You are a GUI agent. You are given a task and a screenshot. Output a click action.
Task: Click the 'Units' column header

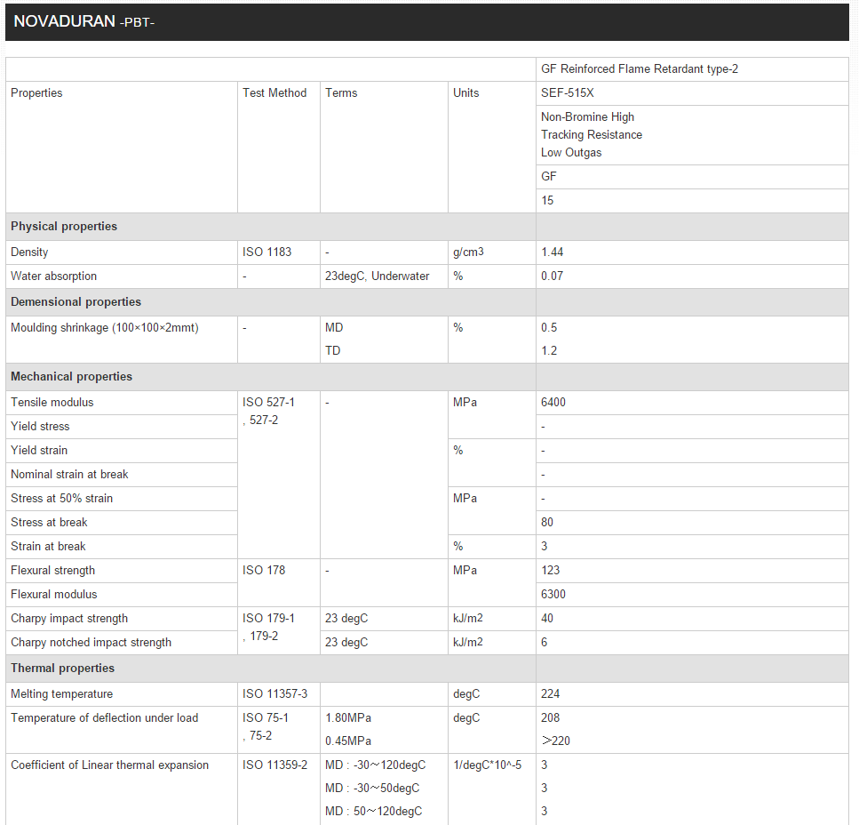tap(465, 92)
